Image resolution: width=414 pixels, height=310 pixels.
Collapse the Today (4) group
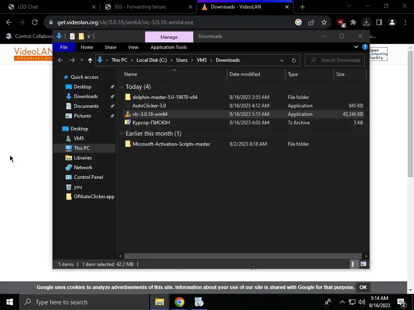pos(122,86)
